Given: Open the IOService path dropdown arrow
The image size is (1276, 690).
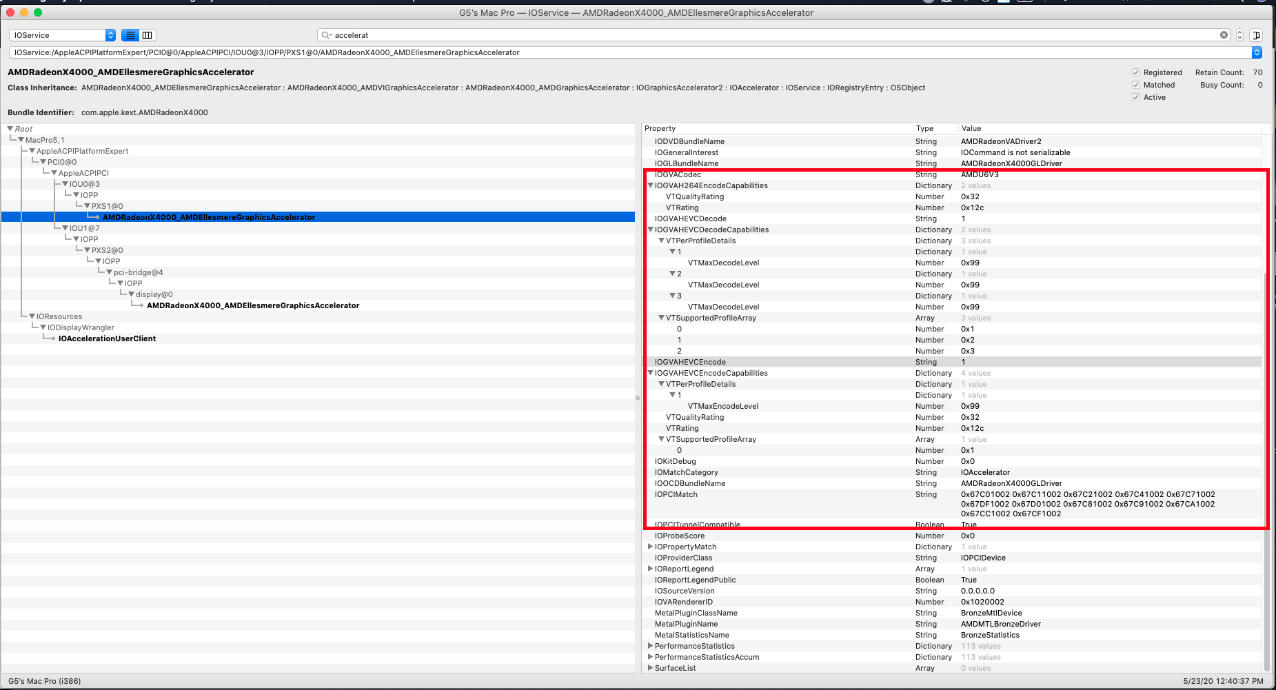Looking at the screenshot, I should [x=1257, y=52].
